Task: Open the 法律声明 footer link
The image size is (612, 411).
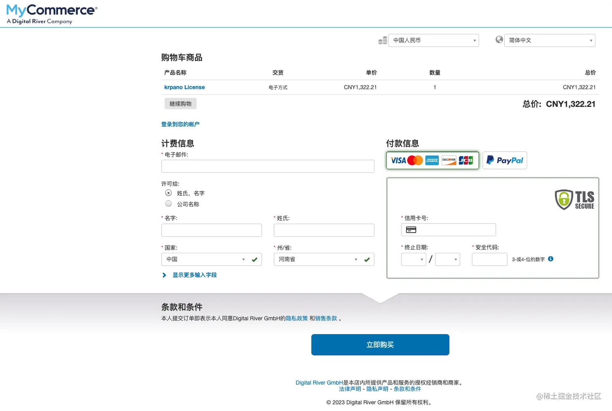Action: click(x=350, y=389)
